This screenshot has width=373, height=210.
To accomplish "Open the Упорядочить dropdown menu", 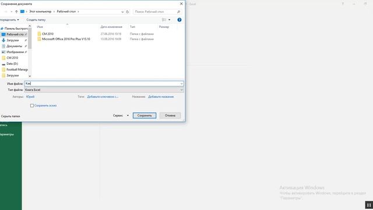I will coord(9,20).
